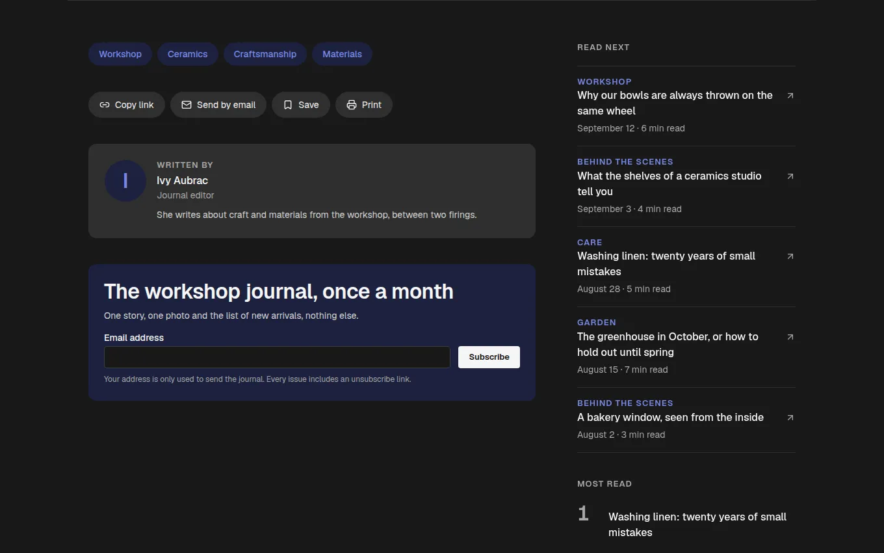884x553 pixels.
Task: Focus the Email address input field
Action: point(277,357)
